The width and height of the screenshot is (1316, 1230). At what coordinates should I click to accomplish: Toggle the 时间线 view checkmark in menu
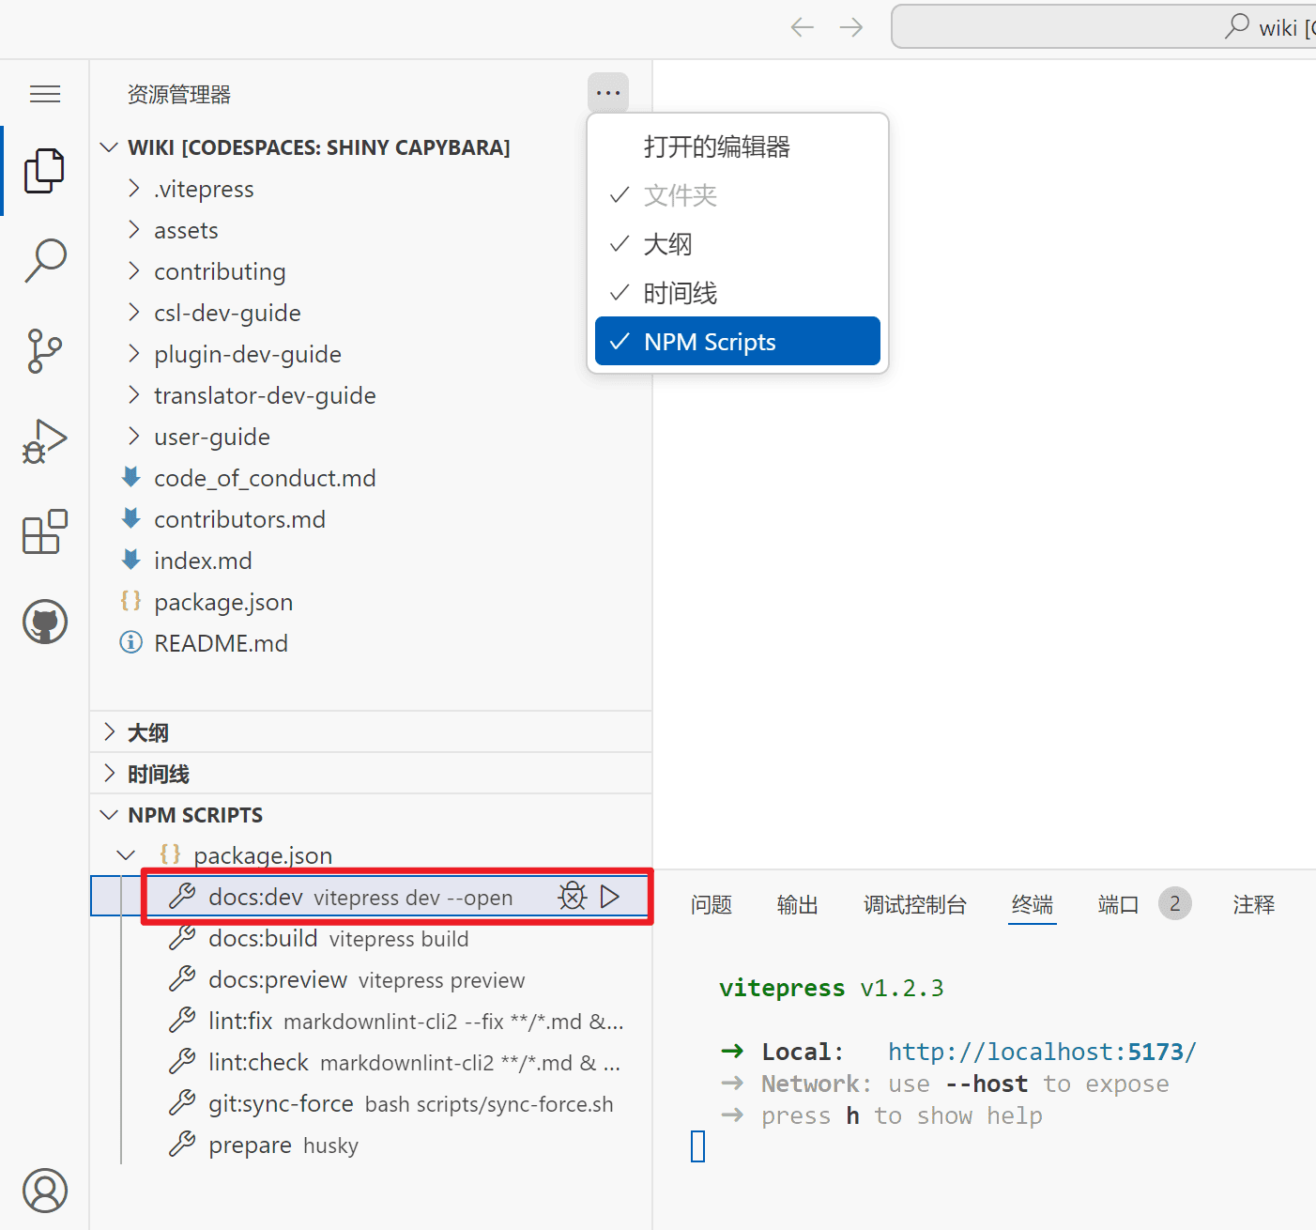click(737, 293)
